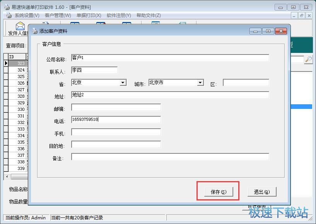The height and width of the screenshot is (224, 316).
Task: Close the 添加客户资料 dialog
Action: point(281,31)
